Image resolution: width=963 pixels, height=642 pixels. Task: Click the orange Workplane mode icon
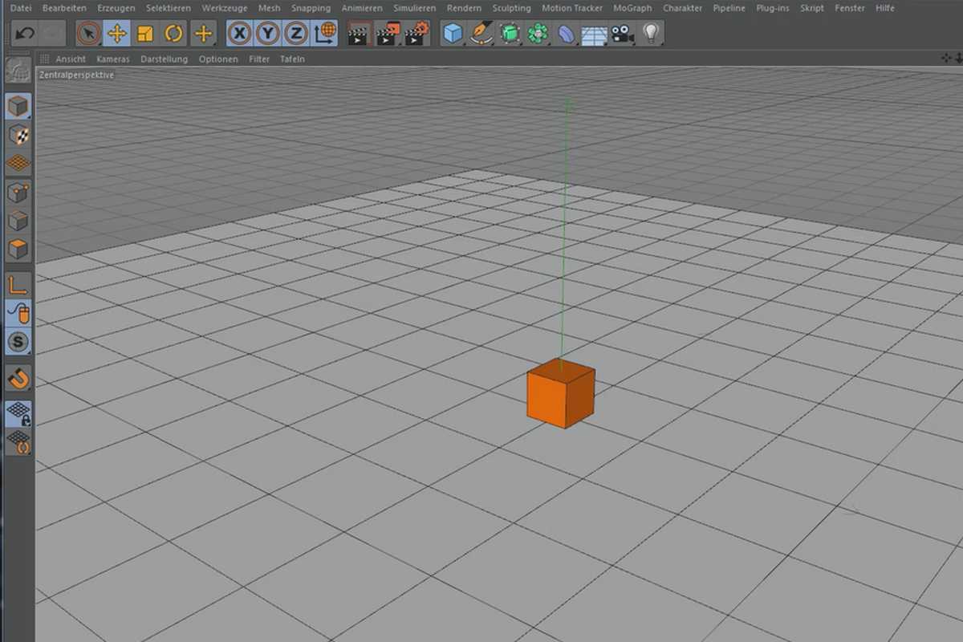18,163
